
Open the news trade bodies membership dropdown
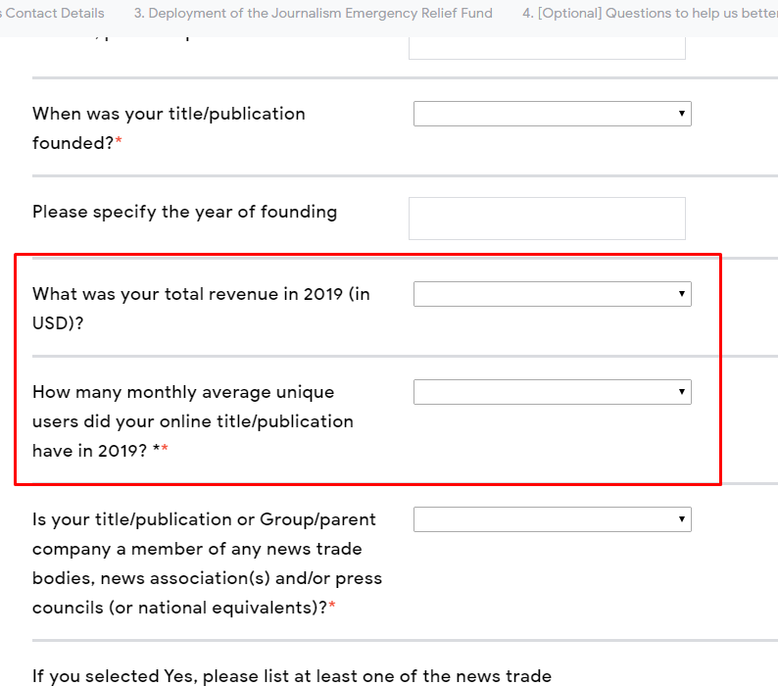(x=553, y=519)
